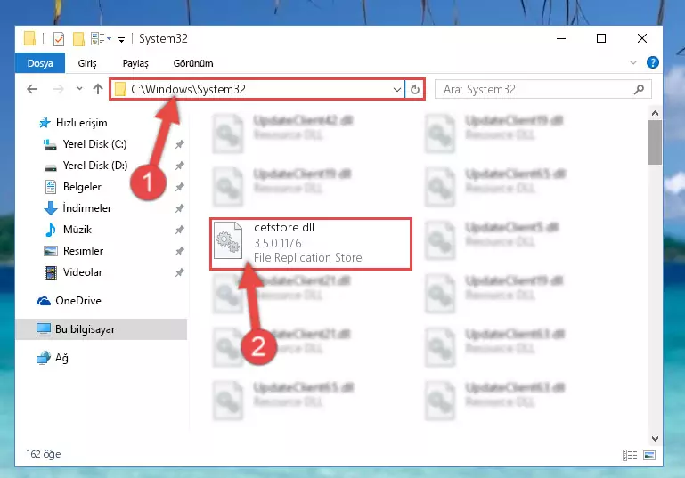Open the Dosya ribbon tab
685x478 pixels.
coord(40,63)
